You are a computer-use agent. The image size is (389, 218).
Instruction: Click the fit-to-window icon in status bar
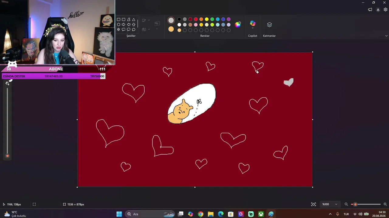[314, 204]
